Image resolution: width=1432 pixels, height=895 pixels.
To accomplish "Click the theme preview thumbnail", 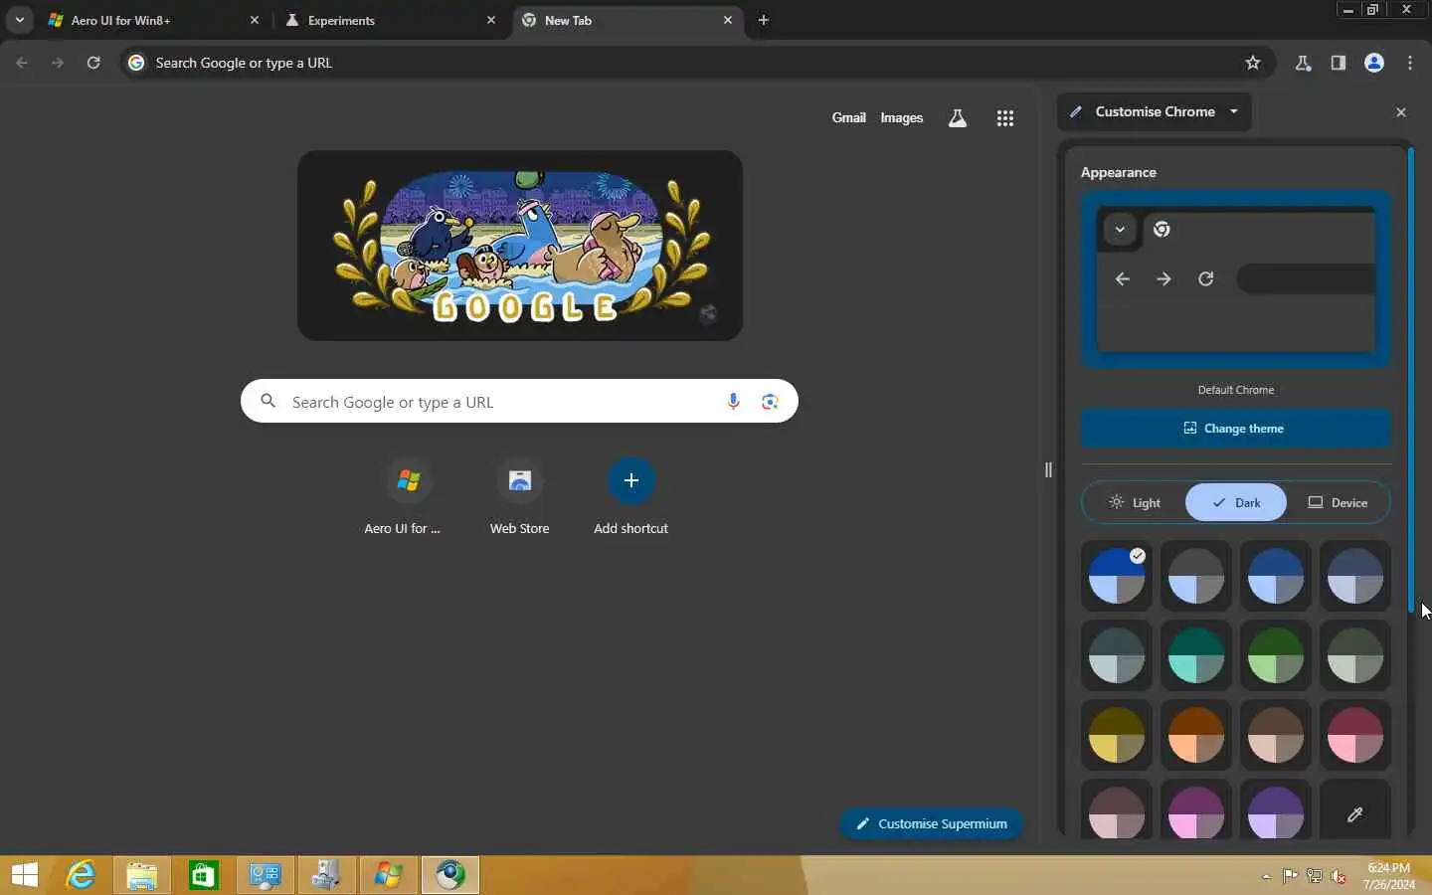I will click(1235, 279).
